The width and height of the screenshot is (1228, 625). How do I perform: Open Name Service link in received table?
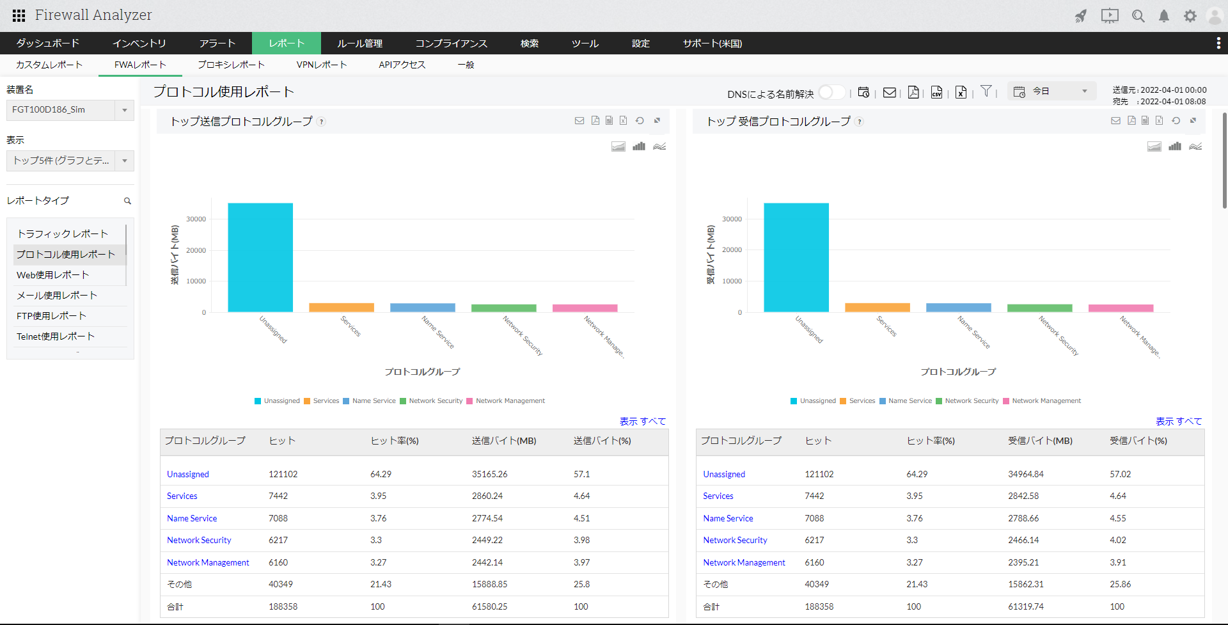click(728, 518)
